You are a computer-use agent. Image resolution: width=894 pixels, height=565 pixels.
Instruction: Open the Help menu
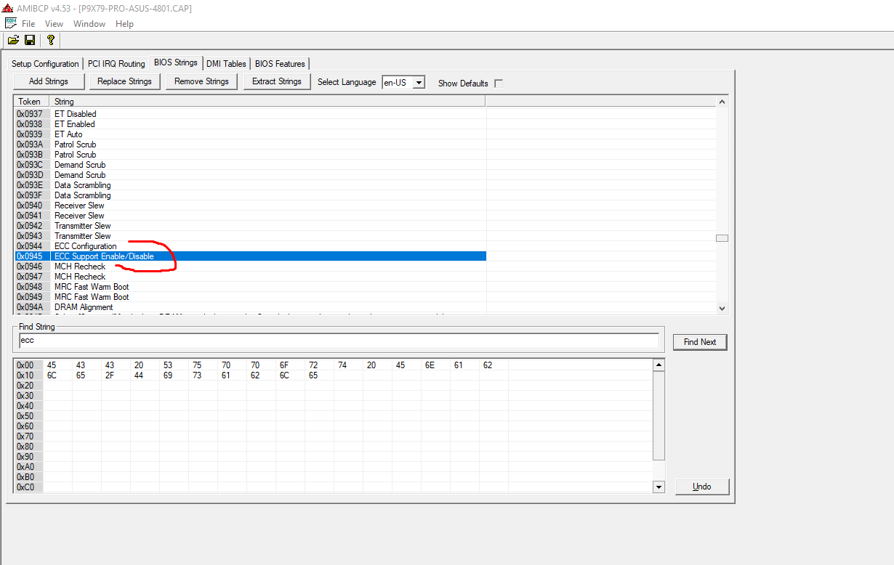124,24
